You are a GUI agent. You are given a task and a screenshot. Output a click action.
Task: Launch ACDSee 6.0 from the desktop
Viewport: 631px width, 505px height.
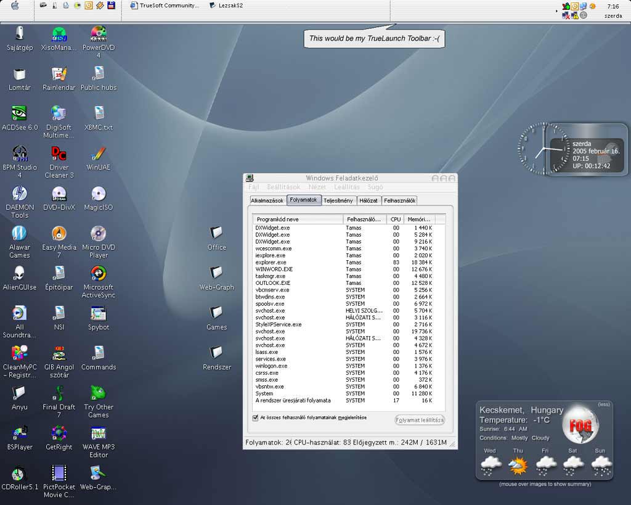click(19, 114)
